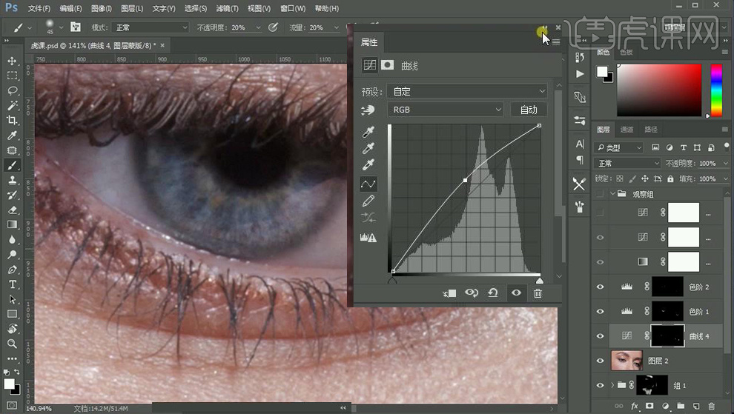Viewport: 734px width, 414px height.
Task: Click the rainbow hue slider strip
Action: pyautogui.click(x=716, y=90)
